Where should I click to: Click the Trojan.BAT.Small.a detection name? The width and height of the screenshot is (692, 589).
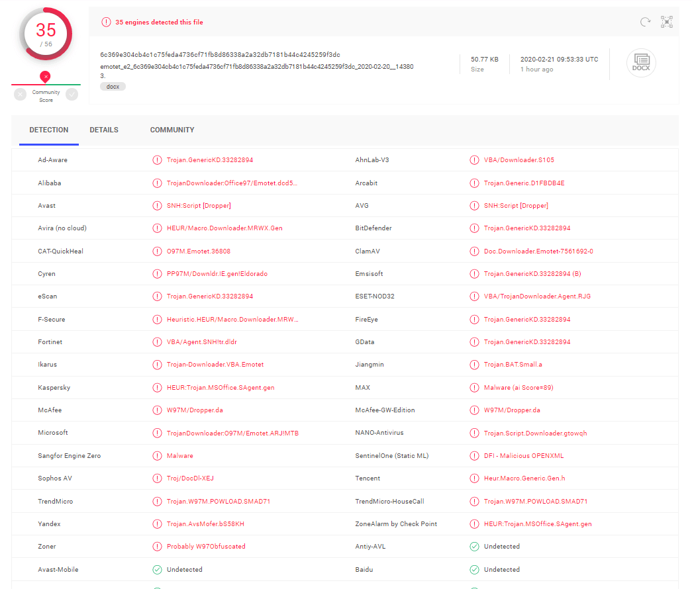pos(513,365)
